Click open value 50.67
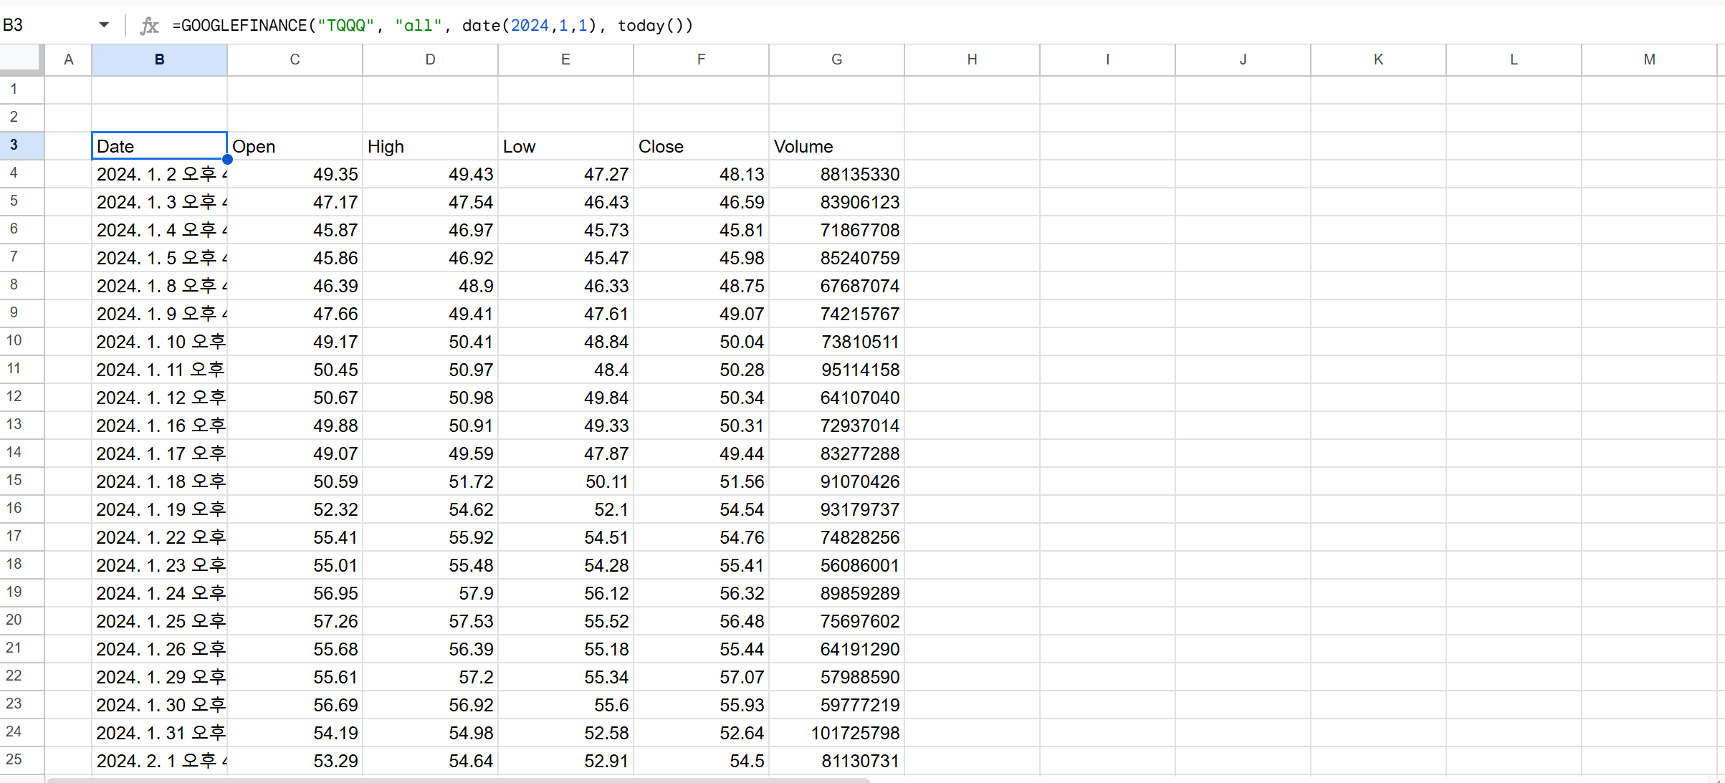Viewport: 1725px width, 783px height. pyautogui.click(x=295, y=398)
